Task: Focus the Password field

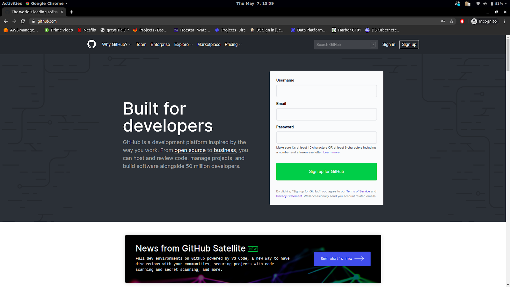Action: click(x=326, y=137)
